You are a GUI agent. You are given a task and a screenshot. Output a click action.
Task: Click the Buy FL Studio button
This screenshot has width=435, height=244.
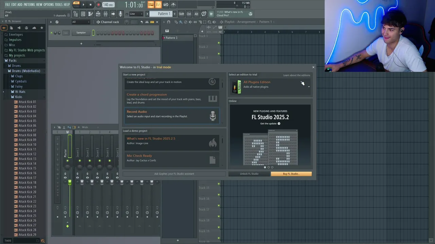(291, 174)
